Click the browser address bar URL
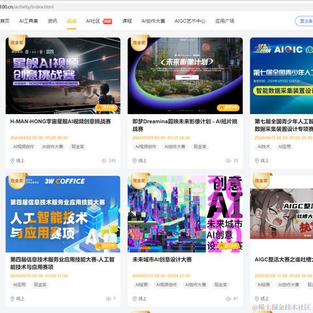313x313 pixels. coord(27,7)
